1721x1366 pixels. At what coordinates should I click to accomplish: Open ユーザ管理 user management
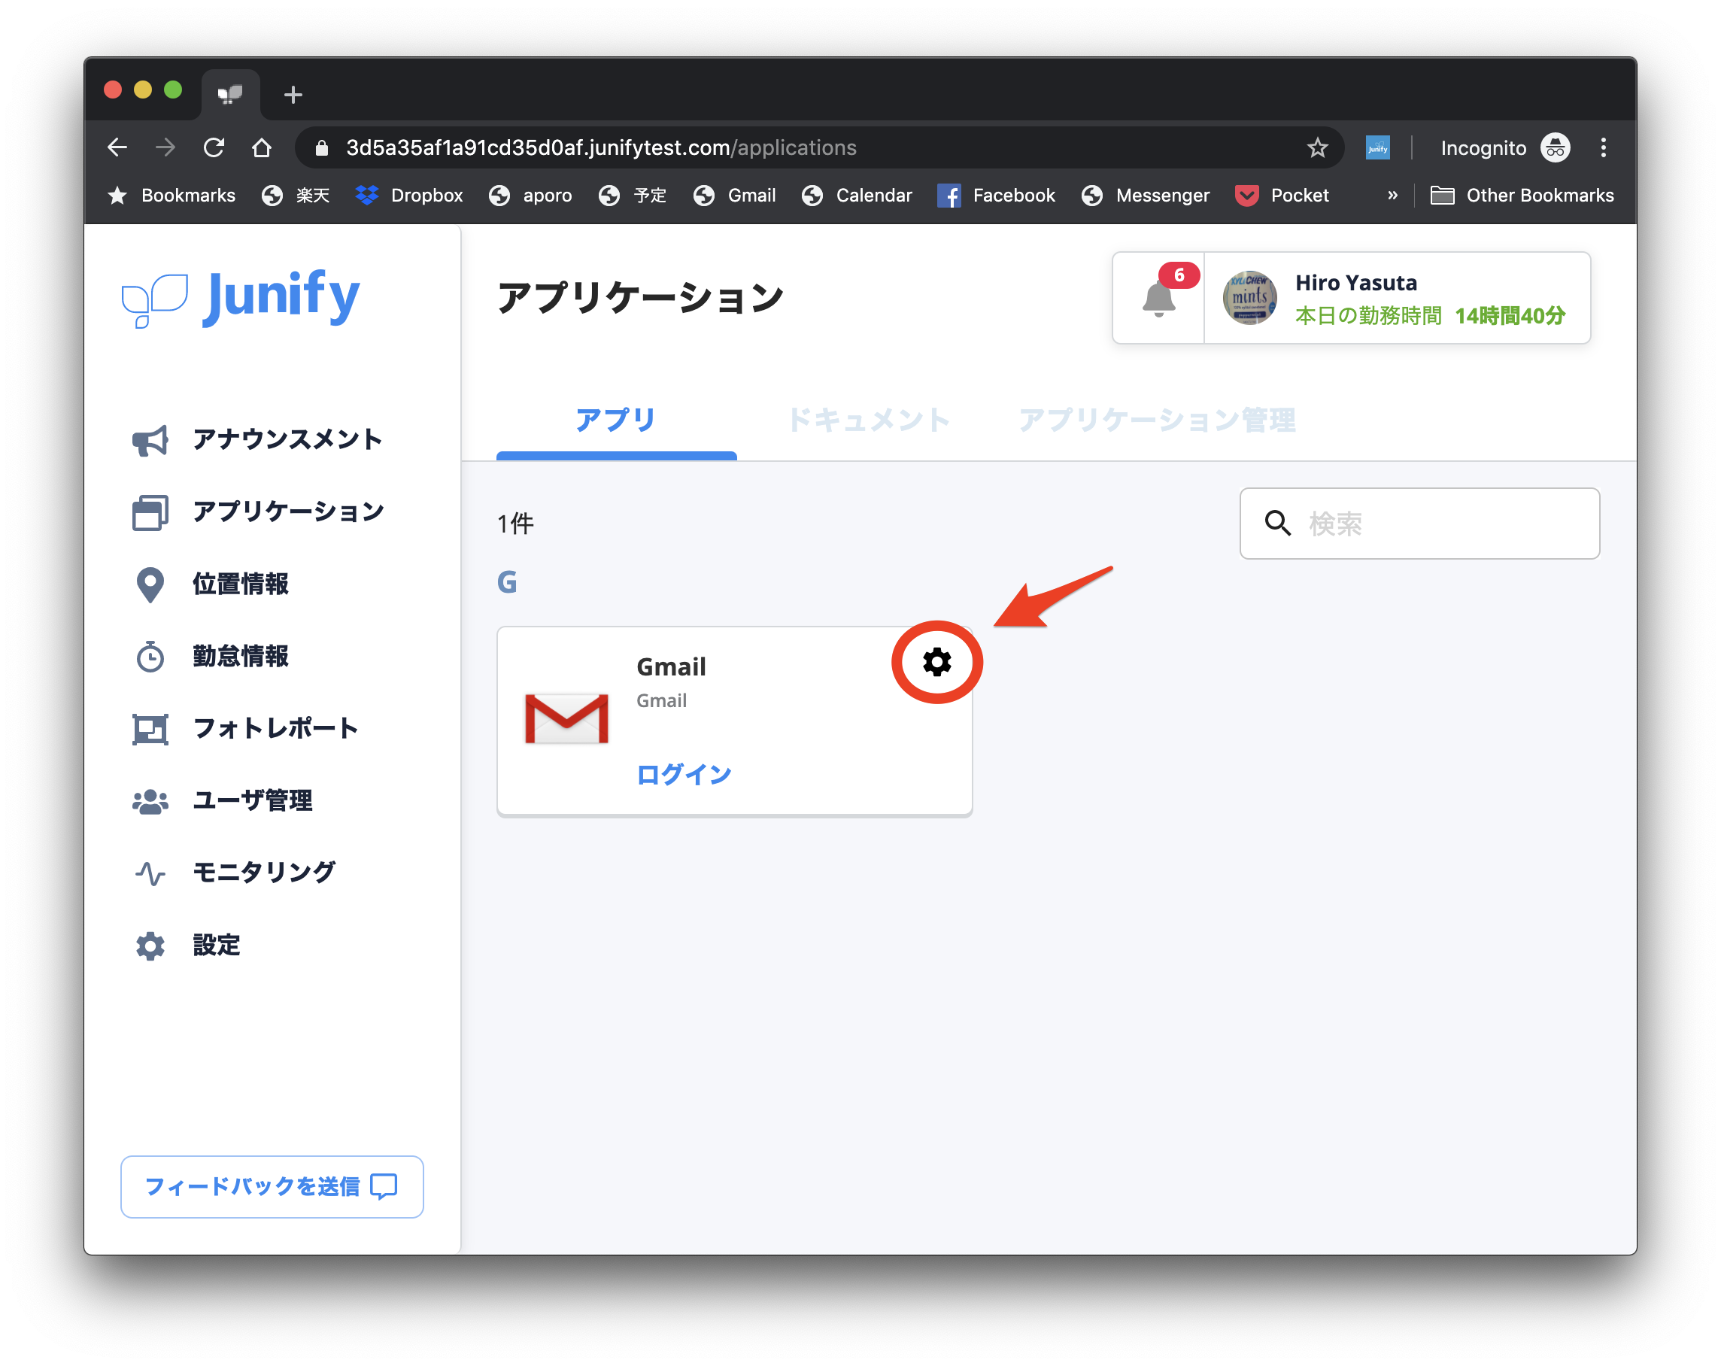pyautogui.click(x=252, y=801)
